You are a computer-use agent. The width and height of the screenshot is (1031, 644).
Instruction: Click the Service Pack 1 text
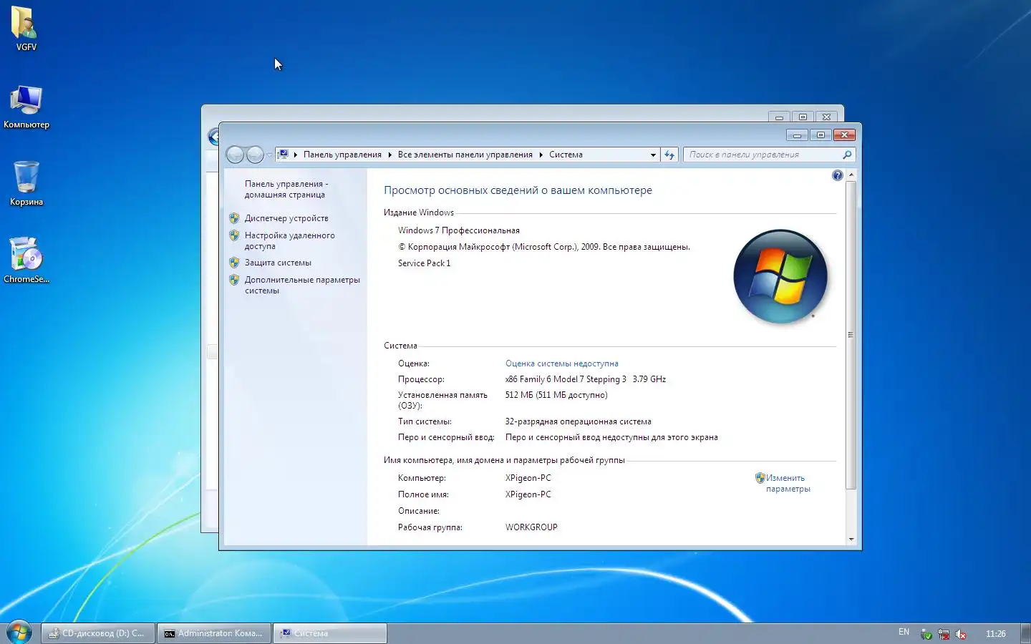click(424, 263)
